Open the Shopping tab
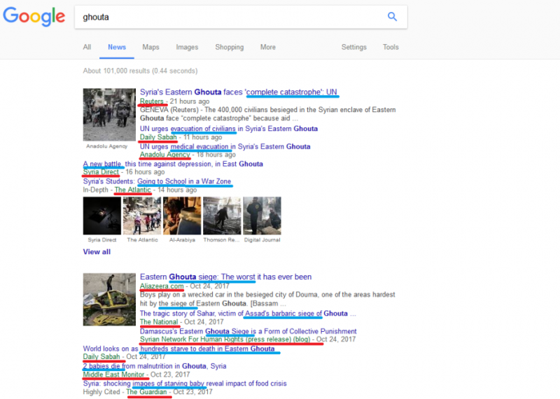Viewport: 560px width, 399px height. click(x=230, y=47)
